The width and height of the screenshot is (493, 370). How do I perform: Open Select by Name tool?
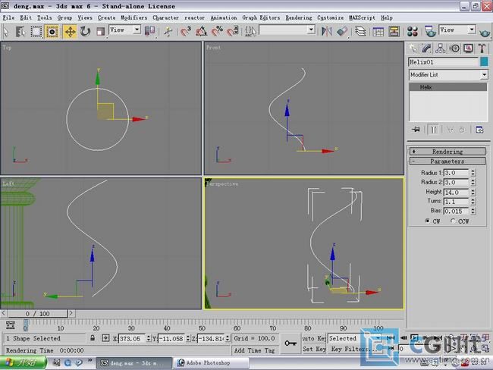click(20, 31)
